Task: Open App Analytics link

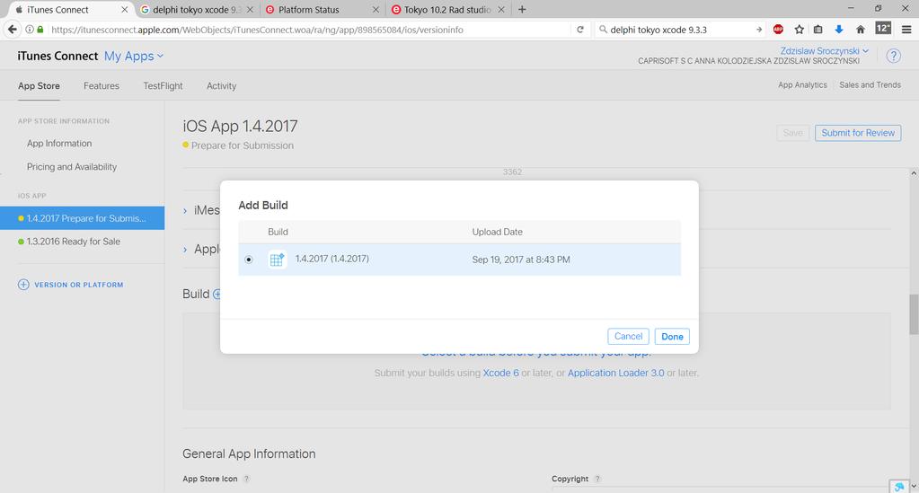Action: (802, 85)
